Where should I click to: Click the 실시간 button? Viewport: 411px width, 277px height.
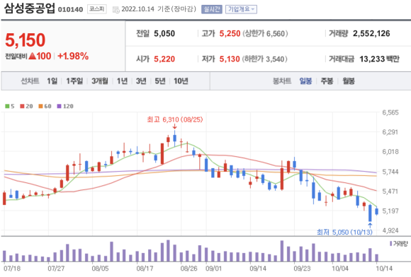[x=212, y=9]
